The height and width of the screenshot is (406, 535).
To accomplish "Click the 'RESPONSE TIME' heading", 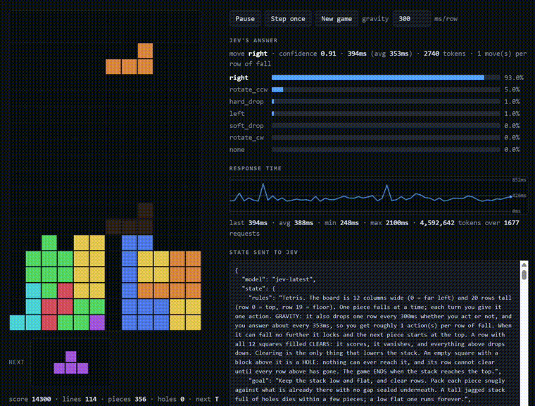I will (256, 169).
